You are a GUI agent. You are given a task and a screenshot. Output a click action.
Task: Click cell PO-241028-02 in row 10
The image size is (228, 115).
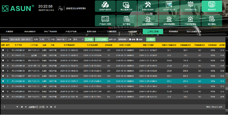pos(18,97)
